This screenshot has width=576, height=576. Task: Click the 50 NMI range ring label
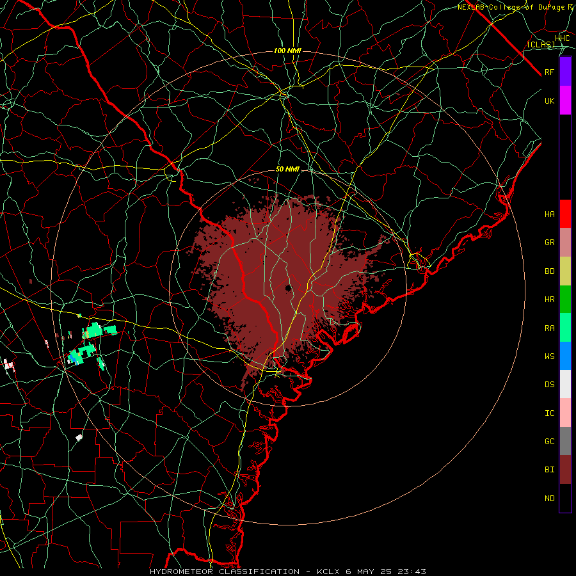pyautogui.click(x=287, y=169)
